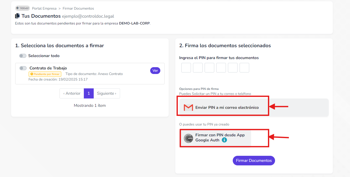The image size is (350, 177).
Task: Enable the Contrato de Trabajo toggle
Action: (23, 68)
